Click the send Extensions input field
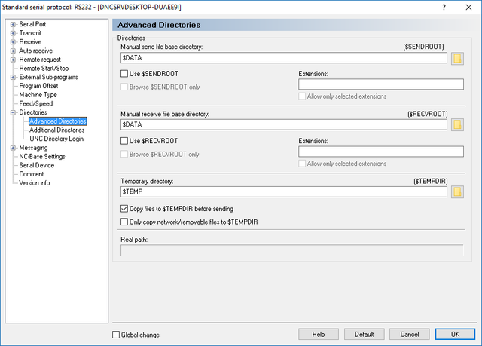482x346 pixels. pos(381,84)
